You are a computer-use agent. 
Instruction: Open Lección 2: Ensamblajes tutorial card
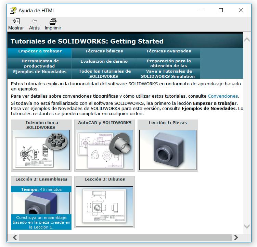point(41,203)
